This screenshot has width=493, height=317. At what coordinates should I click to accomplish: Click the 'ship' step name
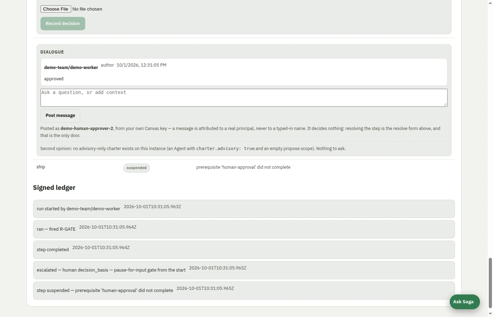click(41, 167)
